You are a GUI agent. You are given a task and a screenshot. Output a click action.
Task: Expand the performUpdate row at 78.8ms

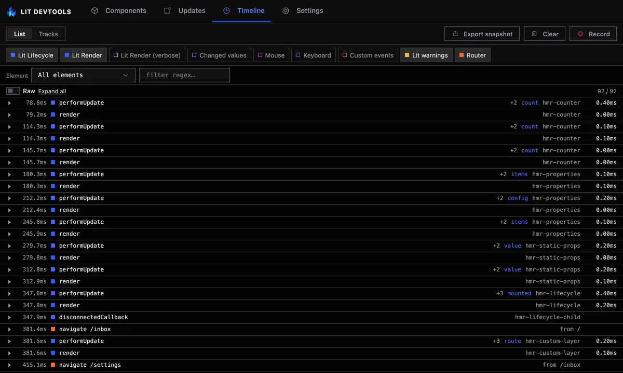pyautogui.click(x=9, y=103)
